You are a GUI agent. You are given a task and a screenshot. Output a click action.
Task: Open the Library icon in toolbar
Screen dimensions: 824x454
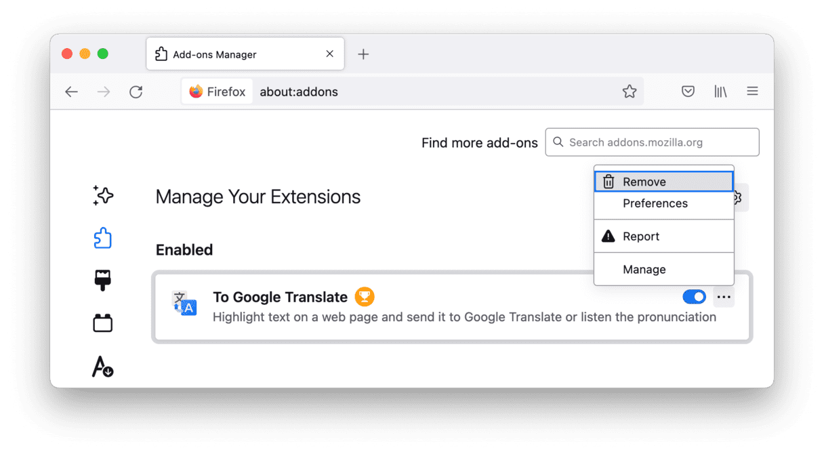(x=720, y=91)
